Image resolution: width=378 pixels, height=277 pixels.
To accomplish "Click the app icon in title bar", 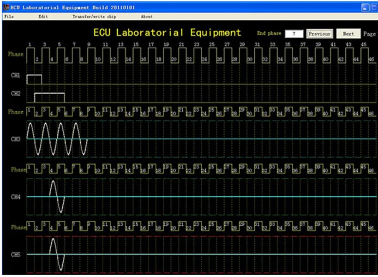I will pos(6,7).
